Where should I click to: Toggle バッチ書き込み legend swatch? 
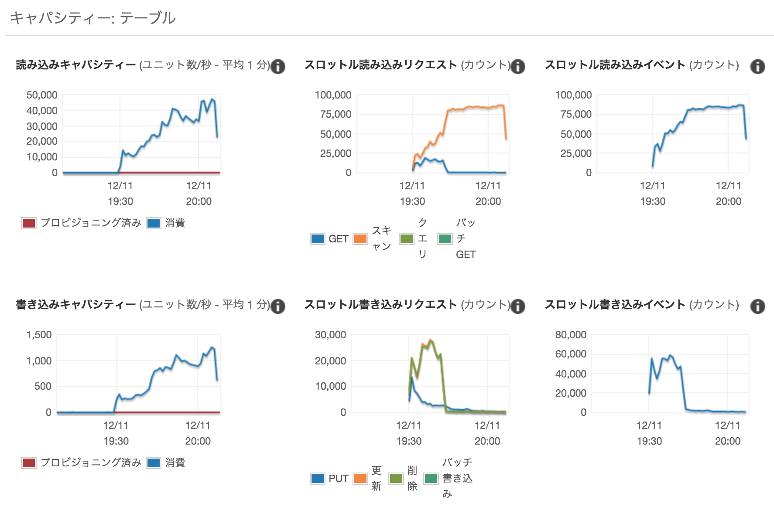click(x=431, y=479)
